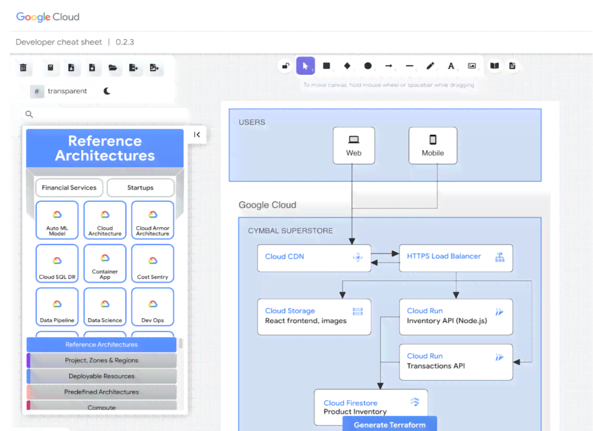Viewport: 593px width, 431px height.
Task: Open the library book icon
Action: pyautogui.click(x=494, y=66)
